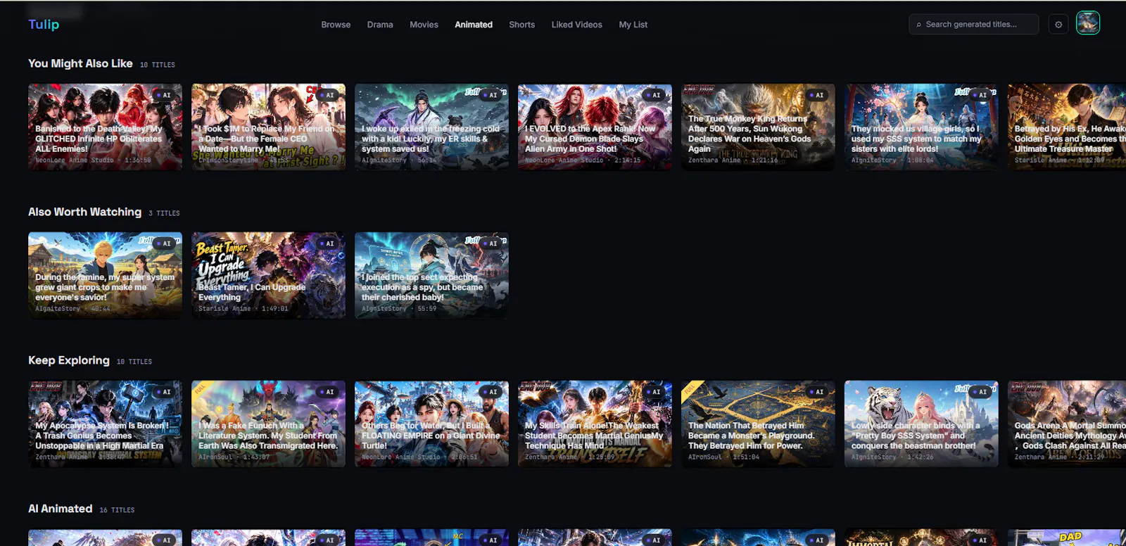Open the exiled in the freezing cold video card
Image resolution: width=1126 pixels, height=546 pixels.
click(x=431, y=127)
